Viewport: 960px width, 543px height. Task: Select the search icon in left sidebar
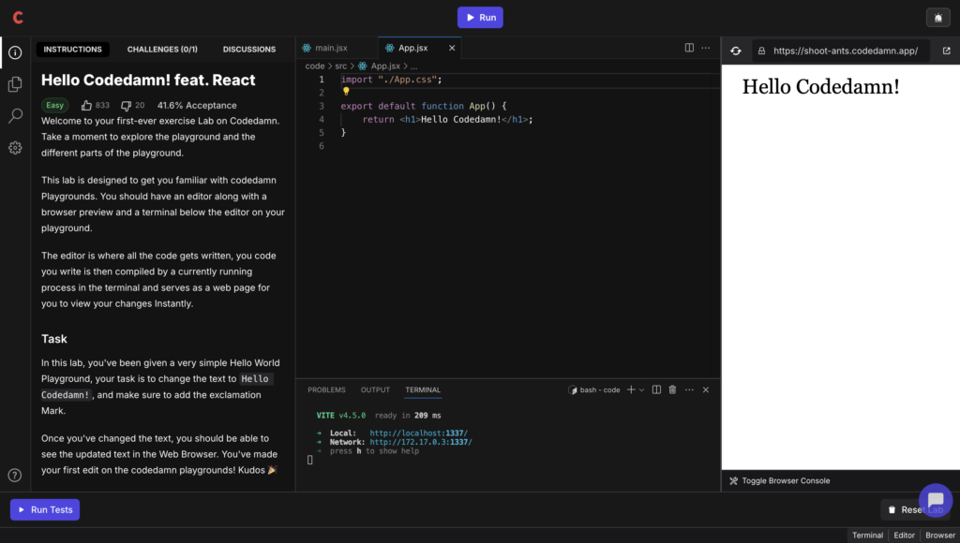click(14, 116)
